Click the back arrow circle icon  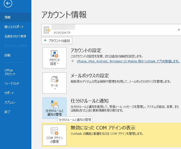pyautogui.click(x=8, y=3)
